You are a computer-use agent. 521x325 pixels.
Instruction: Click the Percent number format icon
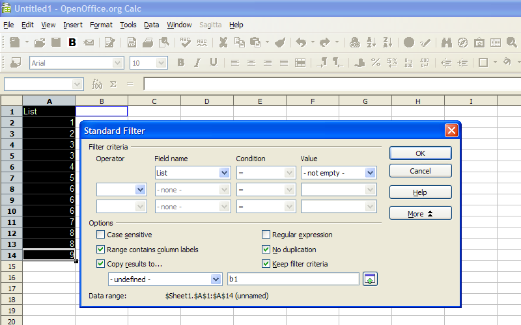[376, 62]
